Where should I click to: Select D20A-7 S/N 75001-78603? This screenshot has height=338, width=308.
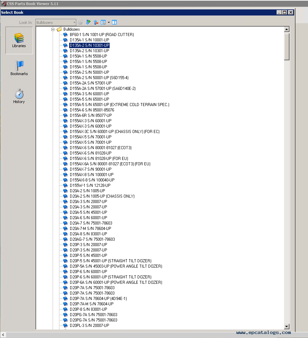point(91,223)
